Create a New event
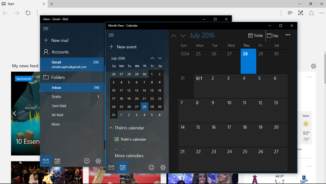Image resolution: width=326 pixels, height=184 pixels. click(x=123, y=47)
